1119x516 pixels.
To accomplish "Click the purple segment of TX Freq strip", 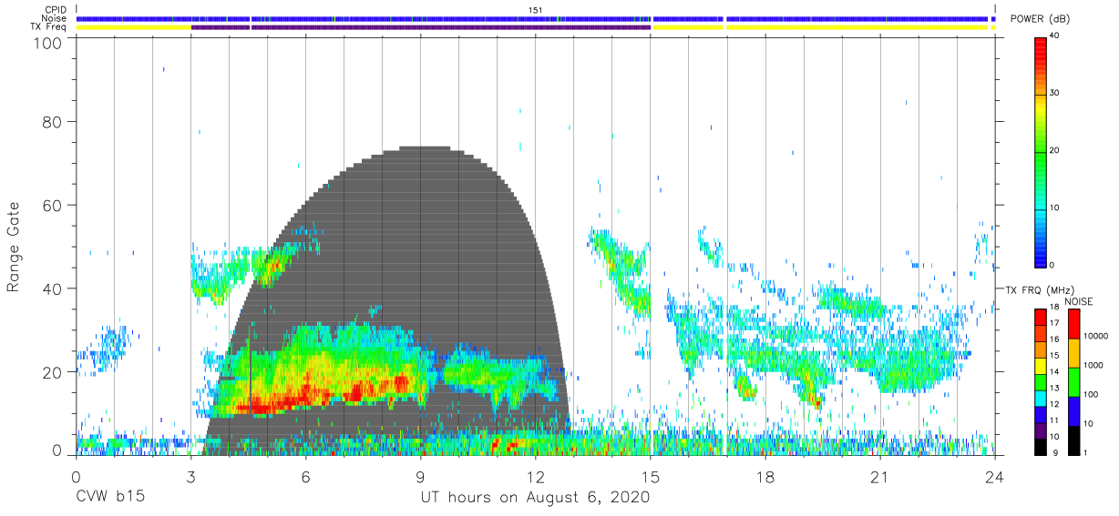I will pos(421,27).
